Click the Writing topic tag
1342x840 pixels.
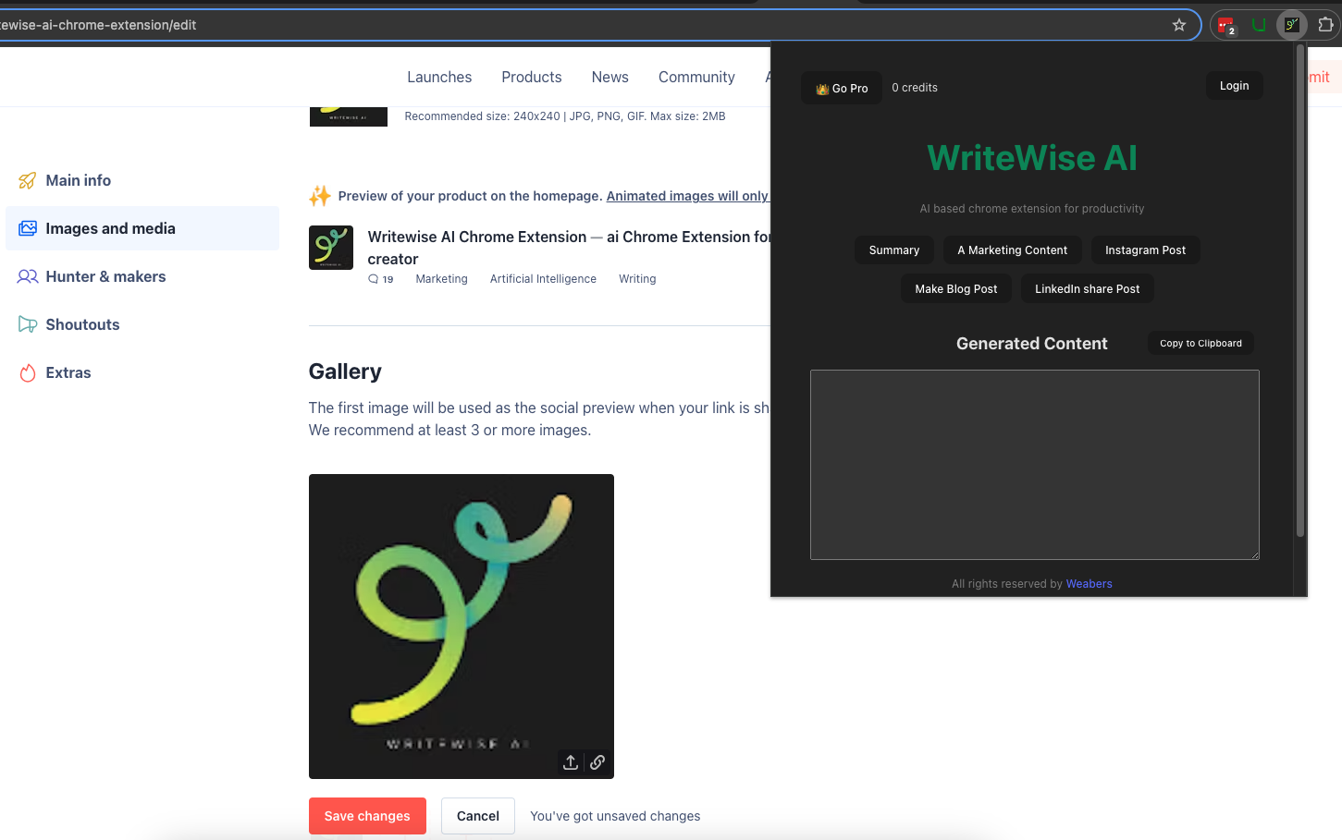[x=637, y=279]
